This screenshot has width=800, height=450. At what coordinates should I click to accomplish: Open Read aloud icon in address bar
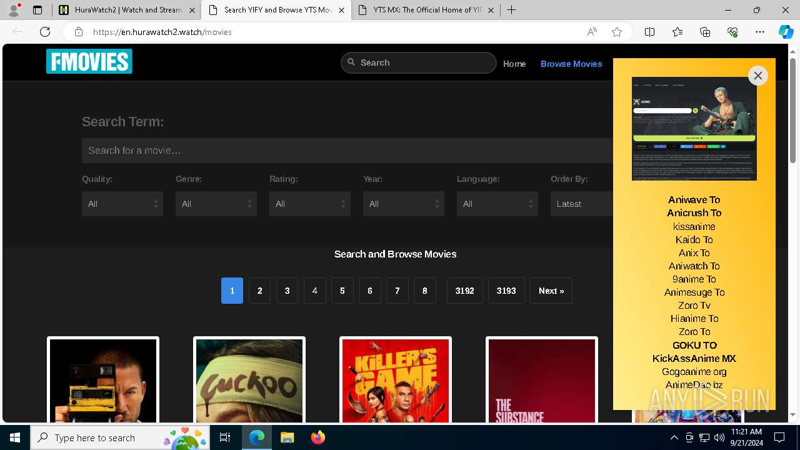(x=592, y=32)
